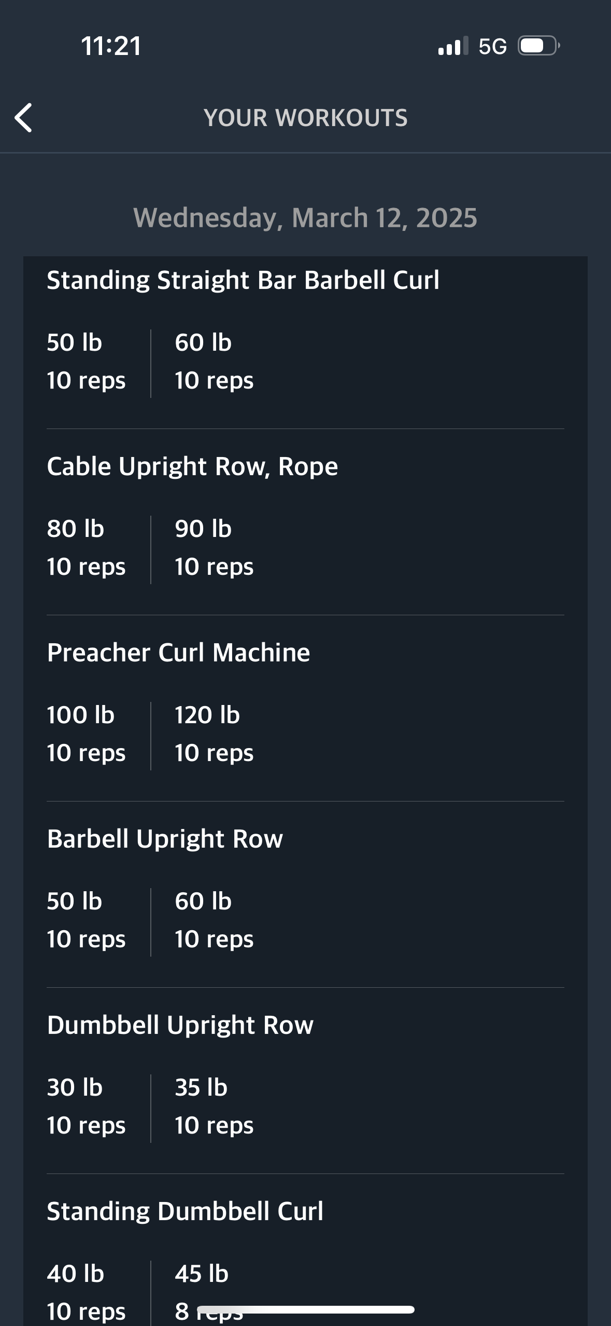Open Dumbbell Upright Row exercise
This screenshot has height=1326, width=611.
tap(180, 1025)
